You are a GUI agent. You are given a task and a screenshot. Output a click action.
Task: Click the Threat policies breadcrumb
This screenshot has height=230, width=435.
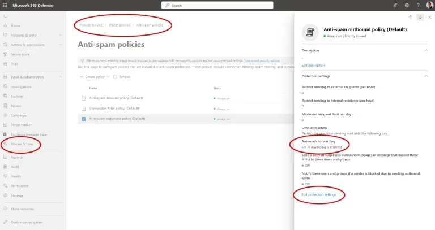[119, 25]
